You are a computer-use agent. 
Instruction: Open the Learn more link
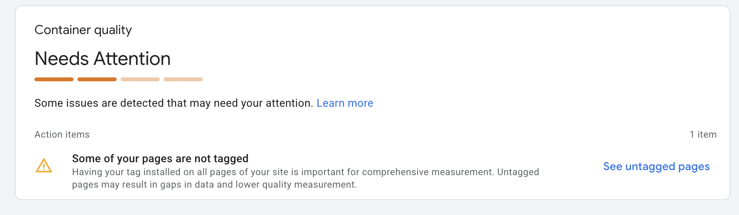pyautogui.click(x=344, y=103)
